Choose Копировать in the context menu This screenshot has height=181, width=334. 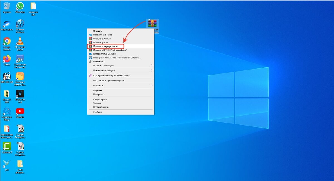[x=121, y=95]
